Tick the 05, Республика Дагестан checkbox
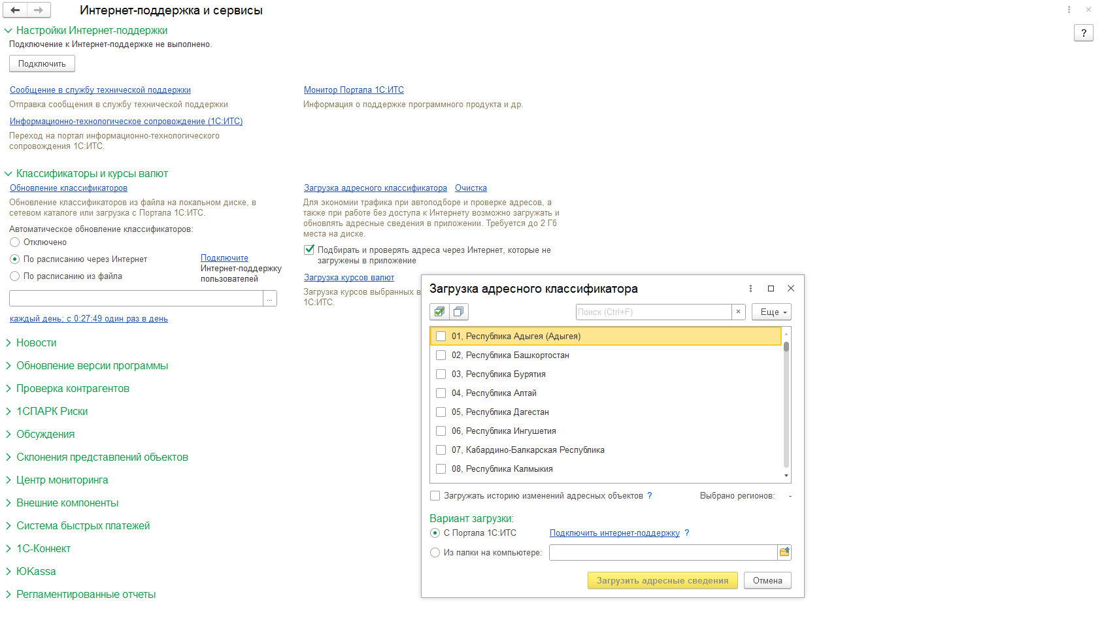 click(441, 412)
